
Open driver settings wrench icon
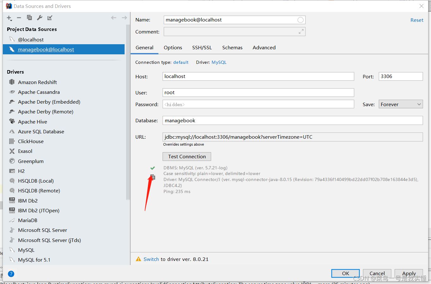point(40,18)
